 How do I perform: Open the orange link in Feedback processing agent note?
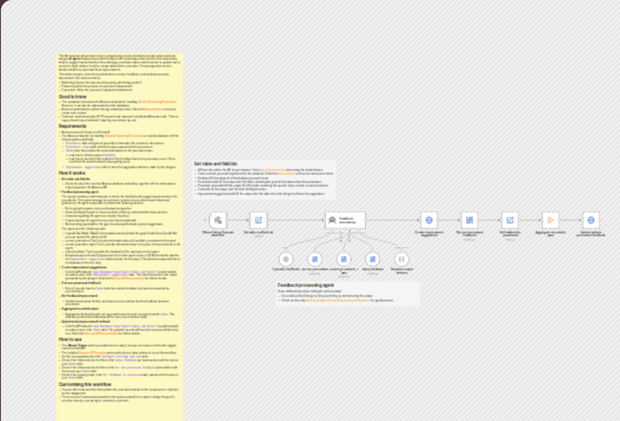click(339, 300)
